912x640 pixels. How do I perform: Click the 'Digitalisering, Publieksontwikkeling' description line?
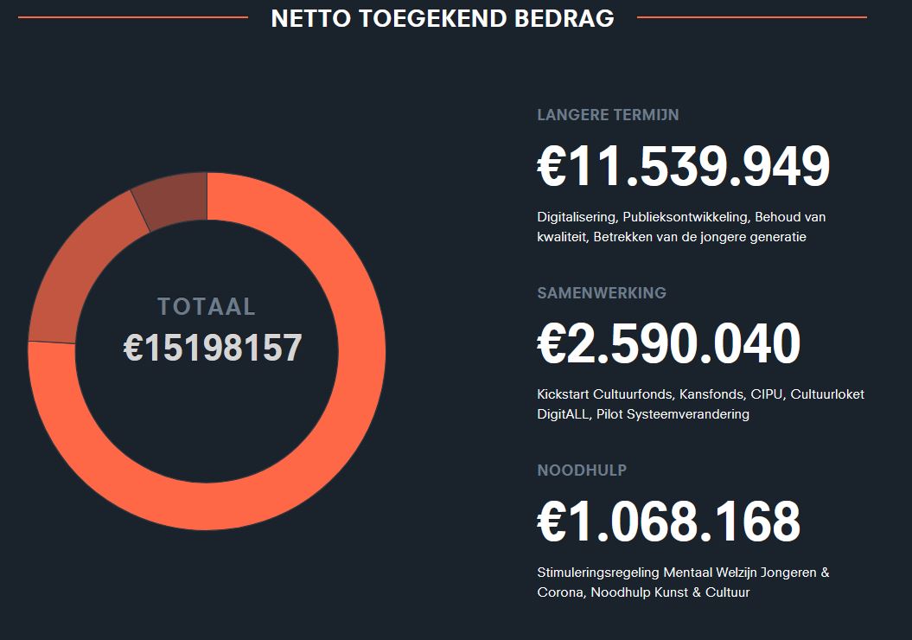coord(681,216)
